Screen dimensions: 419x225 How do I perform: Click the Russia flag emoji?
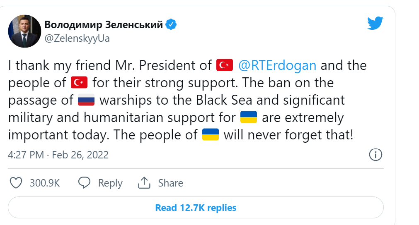[x=86, y=101]
